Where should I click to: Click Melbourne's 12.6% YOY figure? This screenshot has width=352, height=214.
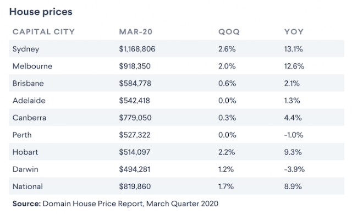coord(294,66)
